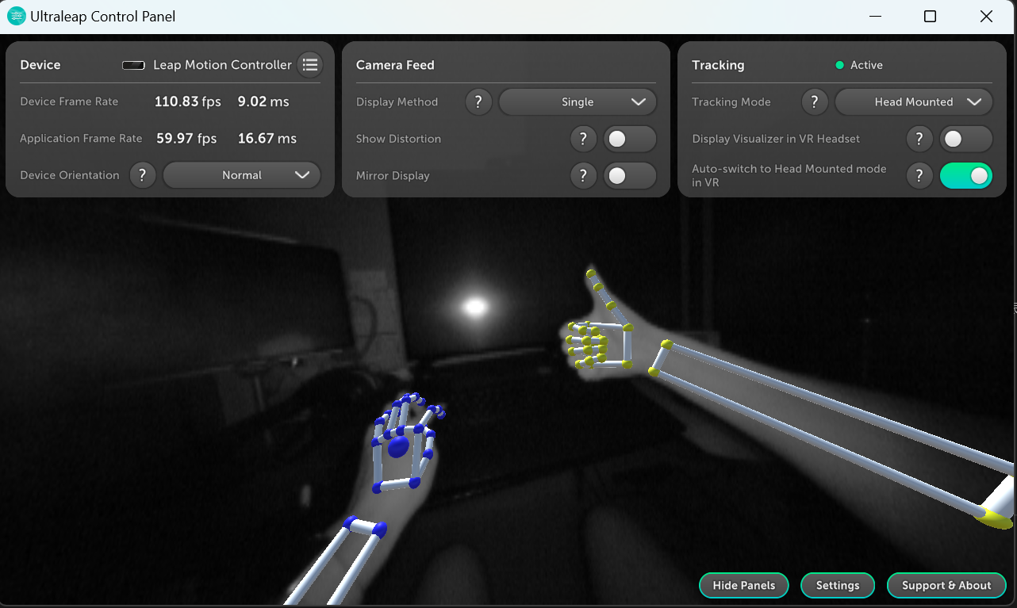
Task: Expand the Device Orientation dropdown
Action: pyautogui.click(x=242, y=175)
